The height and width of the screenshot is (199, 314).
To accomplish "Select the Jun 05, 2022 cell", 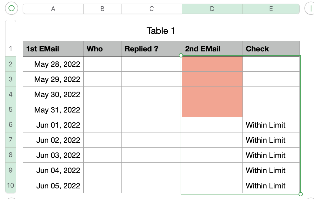I will pos(53,185).
